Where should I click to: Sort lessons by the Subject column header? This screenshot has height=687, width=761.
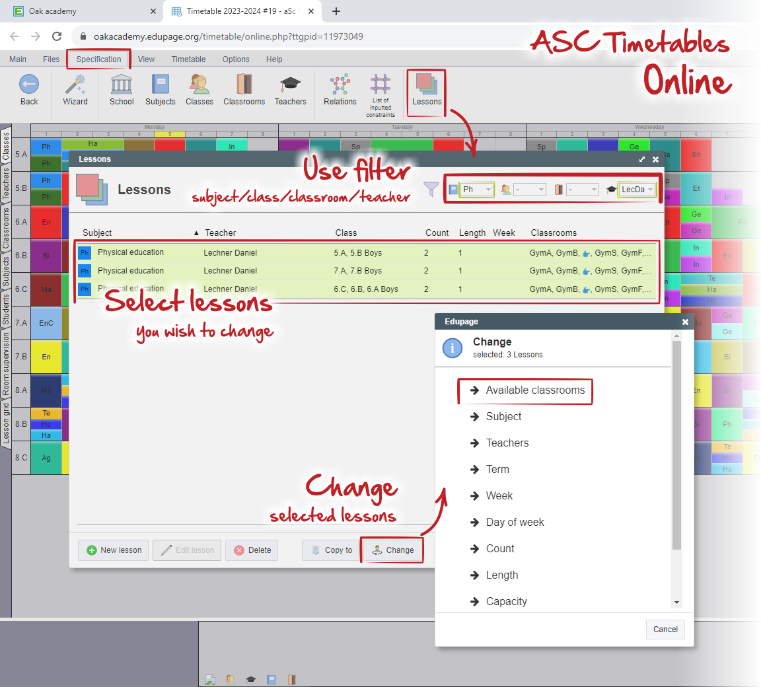97,233
